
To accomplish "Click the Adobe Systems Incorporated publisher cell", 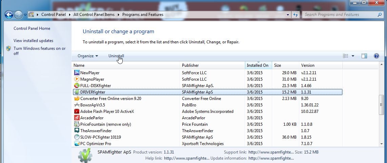I will click(208, 111).
